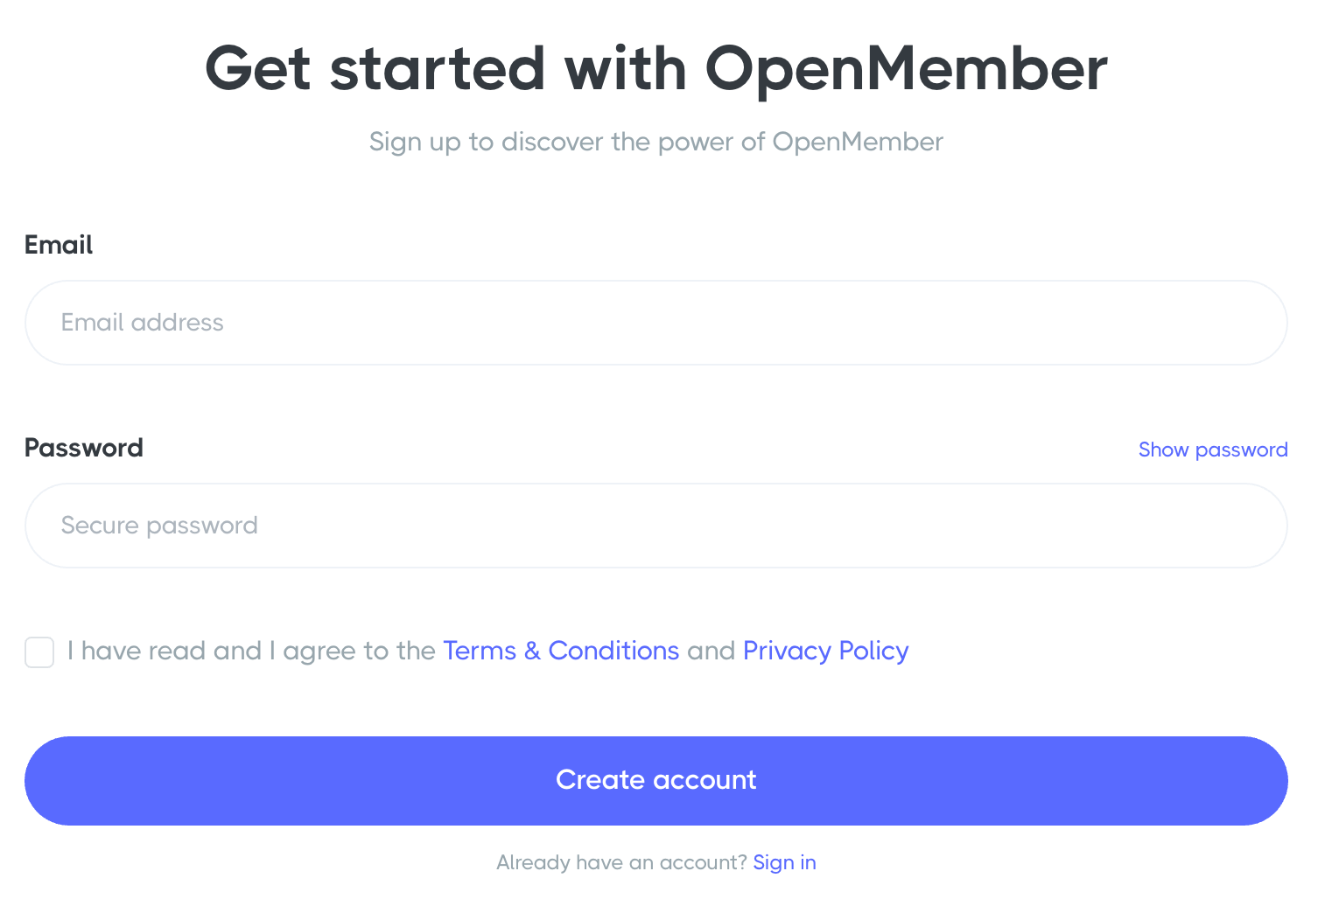
Task: Reveal password using Show password
Action: pyautogui.click(x=1212, y=450)
